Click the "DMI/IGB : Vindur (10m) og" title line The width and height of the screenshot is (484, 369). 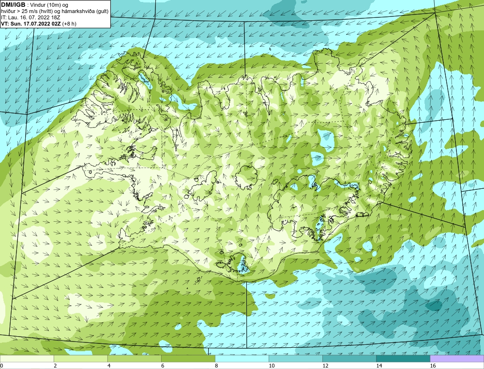tap(35, 5)
